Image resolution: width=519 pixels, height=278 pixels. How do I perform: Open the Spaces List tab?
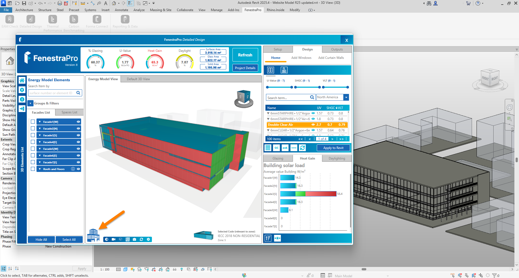(x=69, y=112)
